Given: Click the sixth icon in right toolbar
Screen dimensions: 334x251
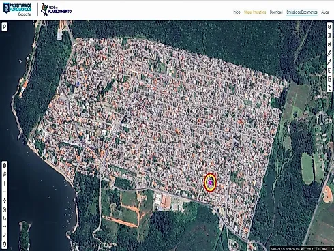Looking at the screenshot, I should (330, 70).
